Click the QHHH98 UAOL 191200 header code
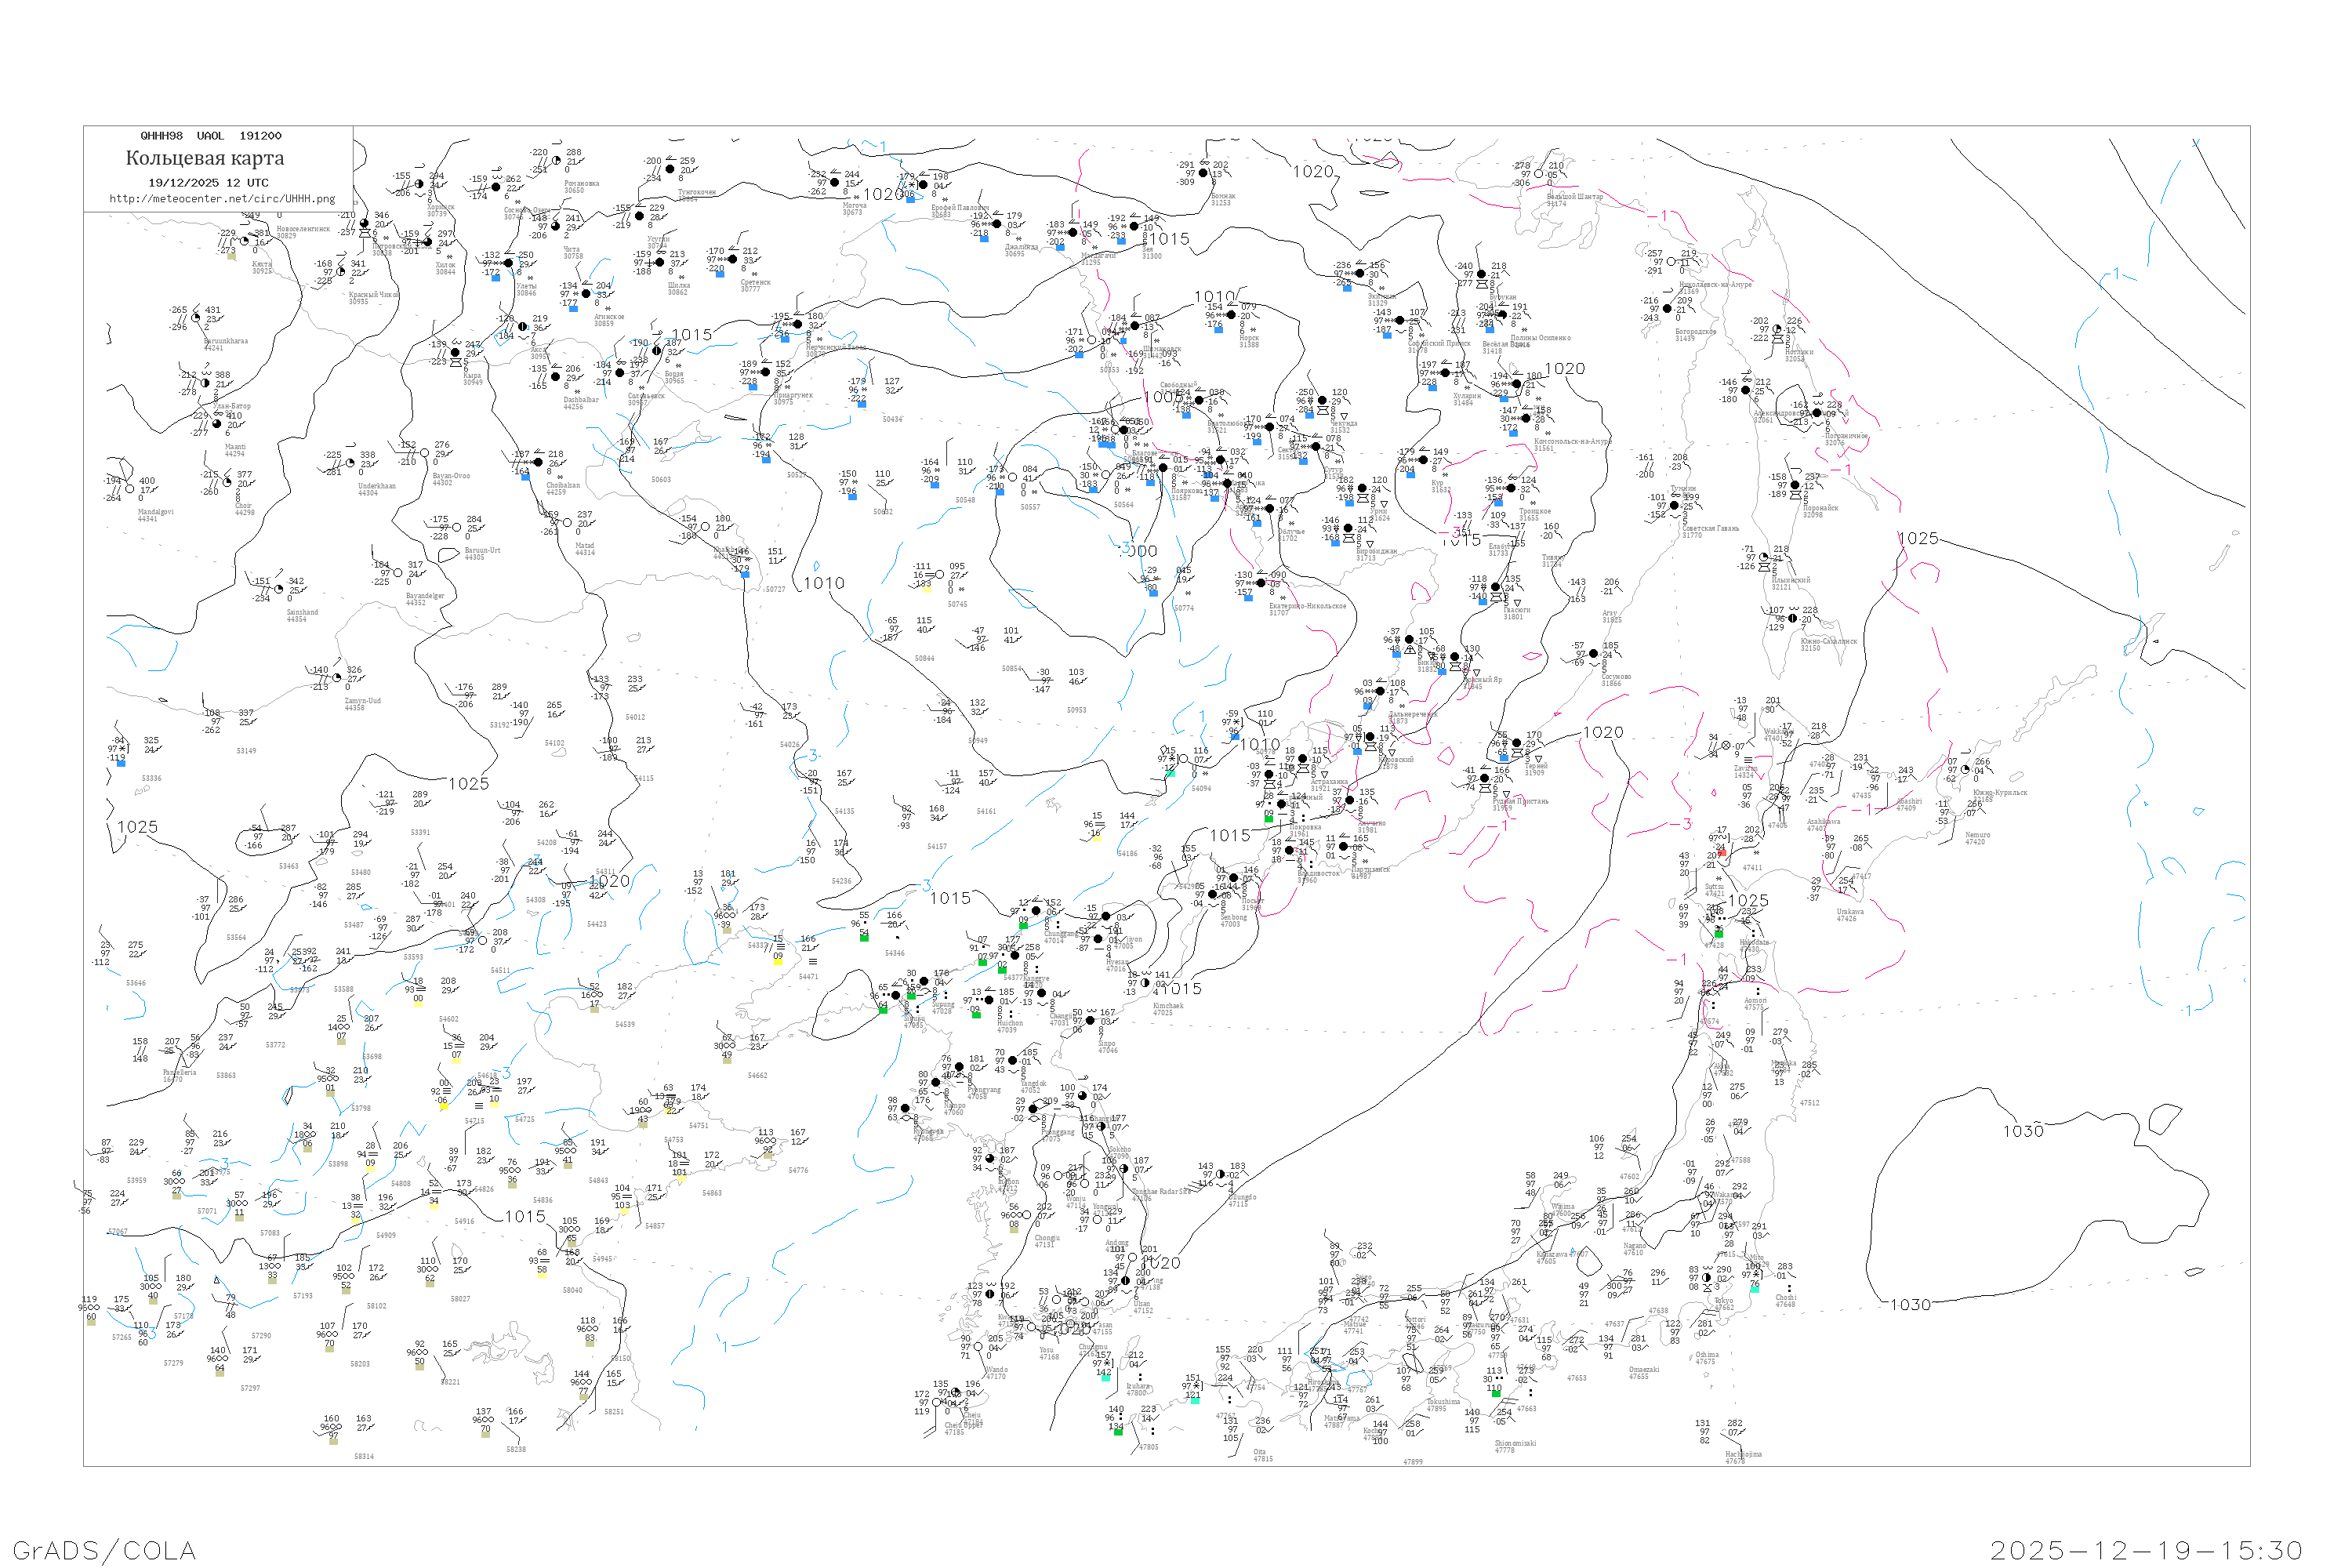The width and height of the screenshot is (2352, 1568). point(211,136)
